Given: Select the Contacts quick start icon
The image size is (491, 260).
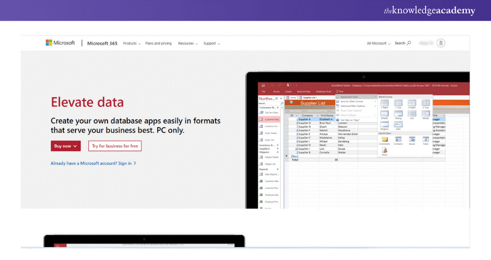Looking at the screenshot, I should [398, 140].
